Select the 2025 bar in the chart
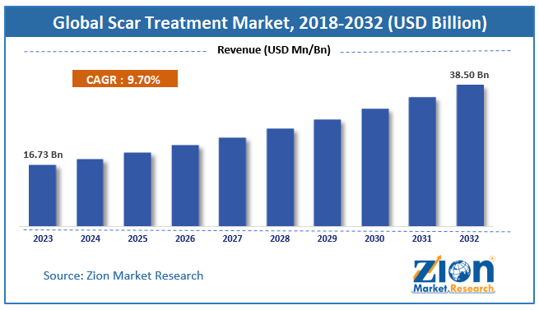The image size is (539, 310). 137,189
